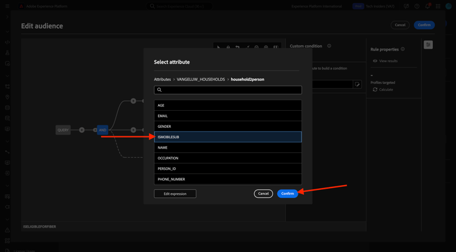Select the OCCUPATION attribute

pyautogui.click(x=228, y=158)
